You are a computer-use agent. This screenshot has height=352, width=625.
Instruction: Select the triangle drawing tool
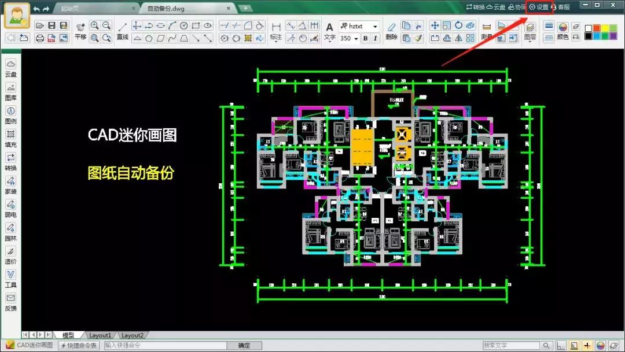[137, 38]
